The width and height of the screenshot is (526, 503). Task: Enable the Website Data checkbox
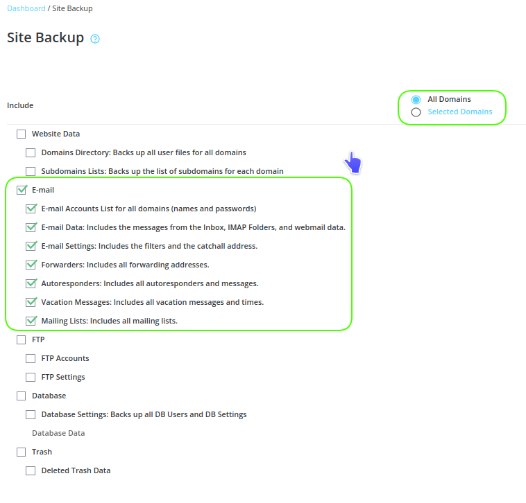click(22, 134)
